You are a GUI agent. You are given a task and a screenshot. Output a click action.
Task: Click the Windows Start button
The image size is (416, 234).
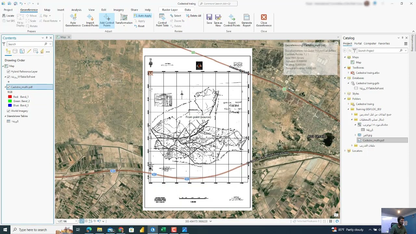tap(5, 230)
